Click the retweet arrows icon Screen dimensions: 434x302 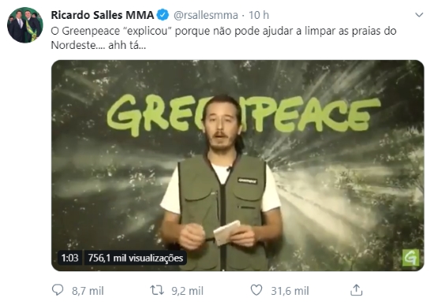(157, 290)
